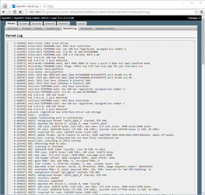This screenshot has height=195, width=205.
Task: Open the Services top-level tab
Action: pyautogui.click(x=37, y=24)
